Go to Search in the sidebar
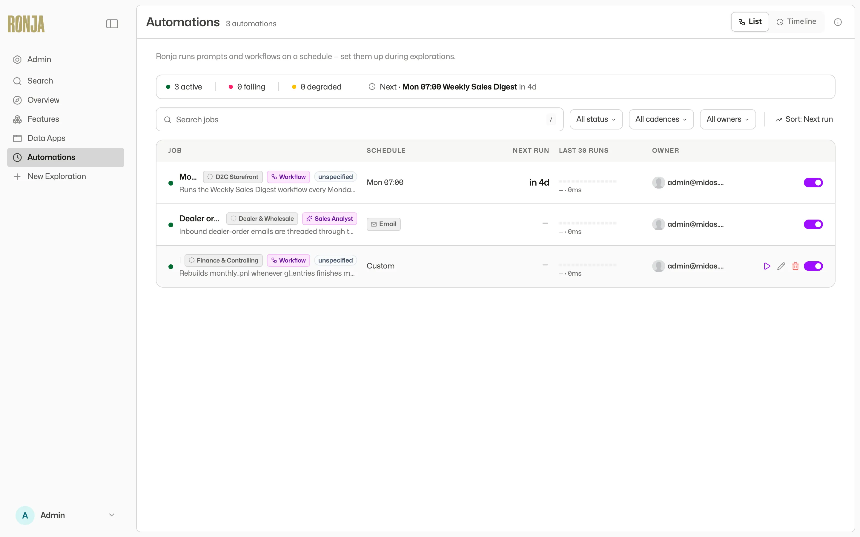This screenshot has width=860, height=537. pyautogui.click(x=65, y=81)
